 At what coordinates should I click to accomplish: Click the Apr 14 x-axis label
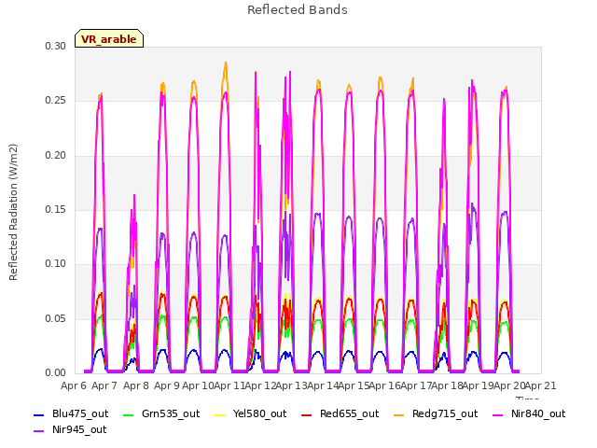pyautogui.click(x=323, y=386)
